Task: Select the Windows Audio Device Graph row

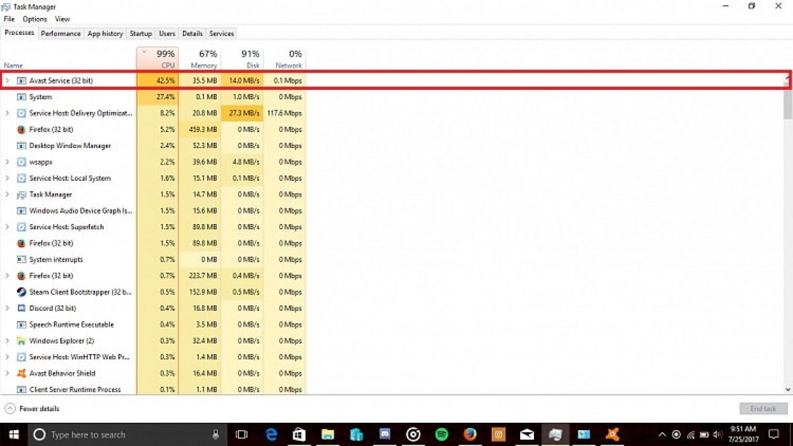Action: [153, 211]
